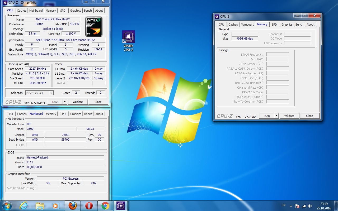Image resolution: width=338 pixels, height=211 pixels.
Task: Select Memory tab in bottom-left CPU-Z window
Action: coord(51,114)
